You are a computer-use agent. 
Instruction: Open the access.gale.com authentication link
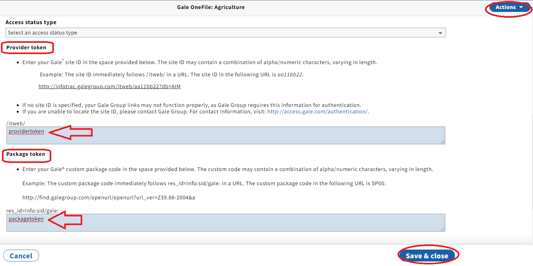[x=317, y=111]
